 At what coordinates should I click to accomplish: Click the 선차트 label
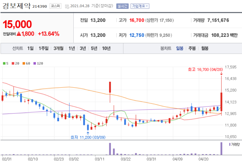(18, 49)
